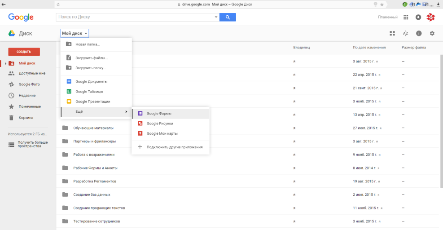Click the Google Drawings red icon
This screenshot has height=230, width=443.
point(140,124)
